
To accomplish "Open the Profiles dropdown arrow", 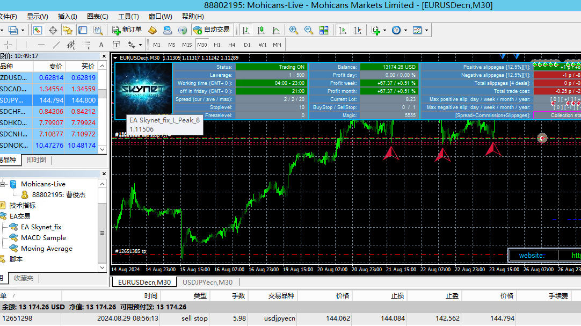I will coord(23,31).
